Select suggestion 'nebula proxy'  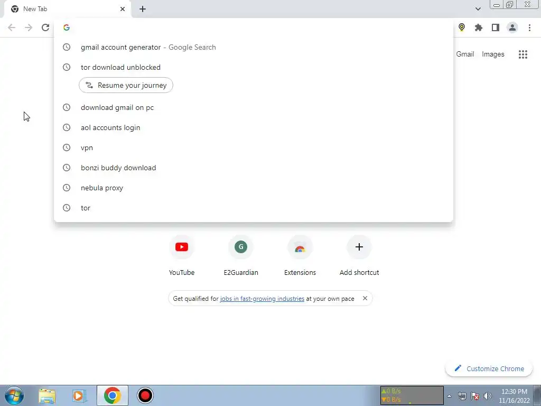(x=254, y=188)
